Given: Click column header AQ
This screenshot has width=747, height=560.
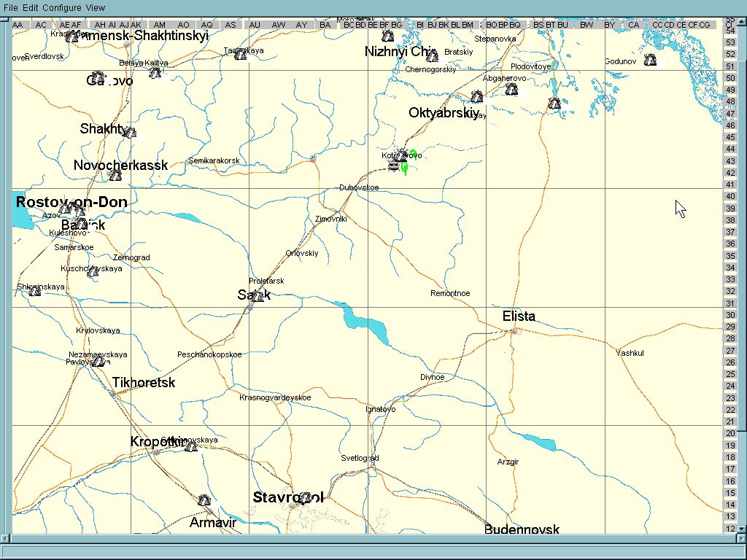Looking at the screenshot, I should click(206, 25).
